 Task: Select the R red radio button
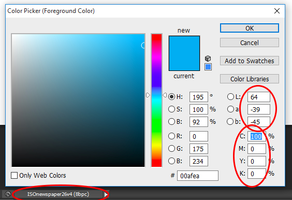[x=171, y=136]
